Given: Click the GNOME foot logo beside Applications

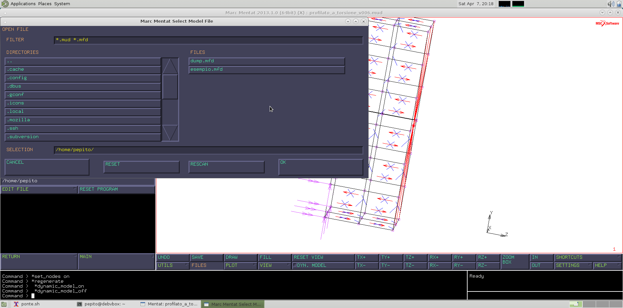Looking at the screenshot, I should click(x=5, y=4).
